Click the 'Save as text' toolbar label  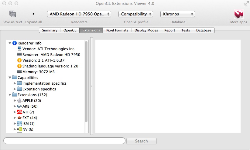(12, 22)
